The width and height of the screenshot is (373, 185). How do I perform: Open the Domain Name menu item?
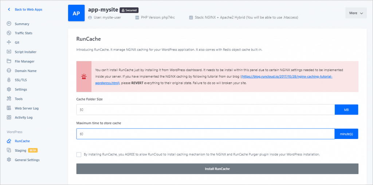(x=25, y=71)
